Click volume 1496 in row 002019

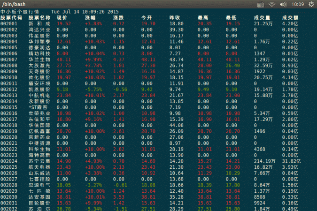259,131
